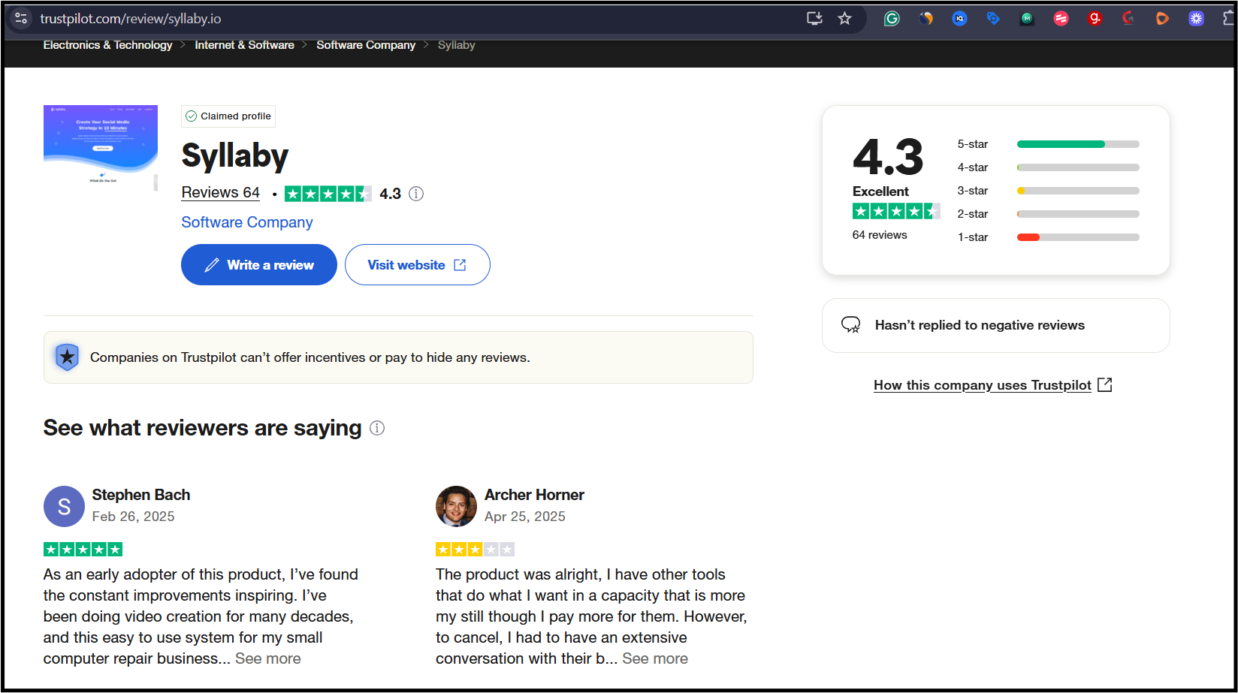
Task: Open the blue price tag extension icon
Action: 993,19
